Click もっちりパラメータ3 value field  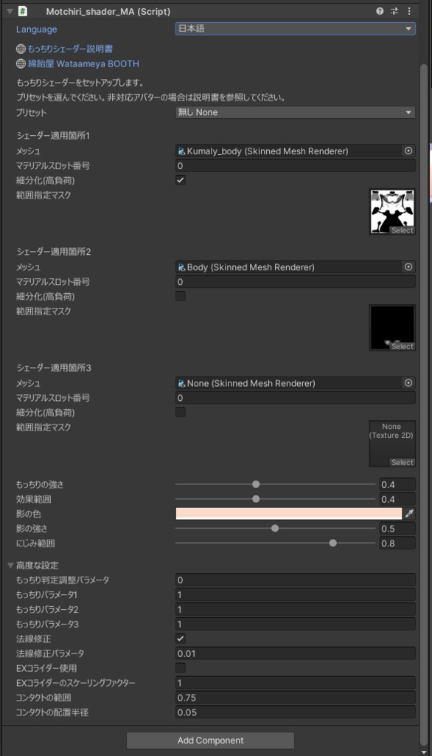(295, 625)
